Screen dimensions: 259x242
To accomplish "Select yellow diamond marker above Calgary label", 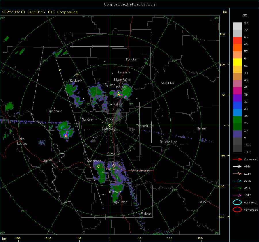I will (x=114, y=166).
